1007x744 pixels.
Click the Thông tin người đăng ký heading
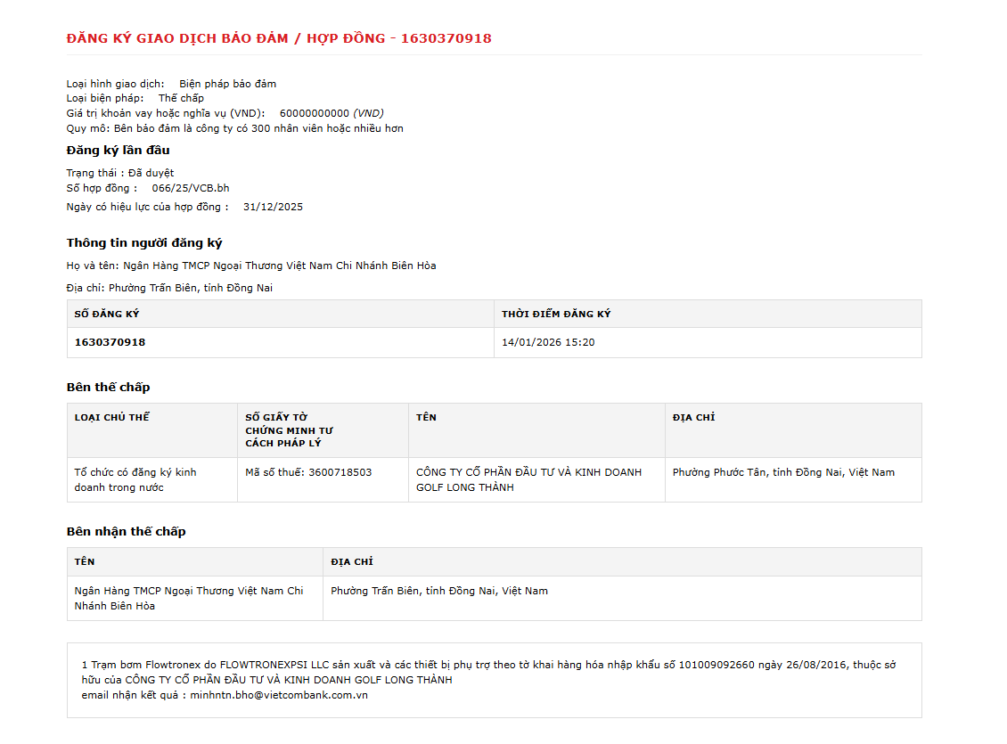[143, 242]
